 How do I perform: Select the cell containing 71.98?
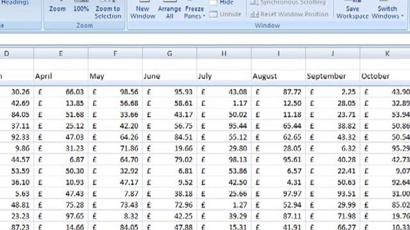point(333,216)
